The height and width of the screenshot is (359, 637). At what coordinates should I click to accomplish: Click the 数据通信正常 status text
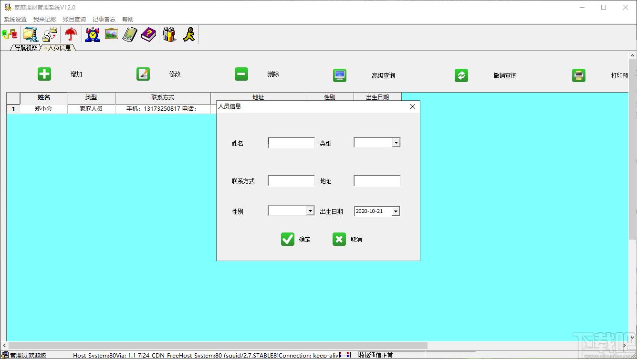click(x=376, y=355)
